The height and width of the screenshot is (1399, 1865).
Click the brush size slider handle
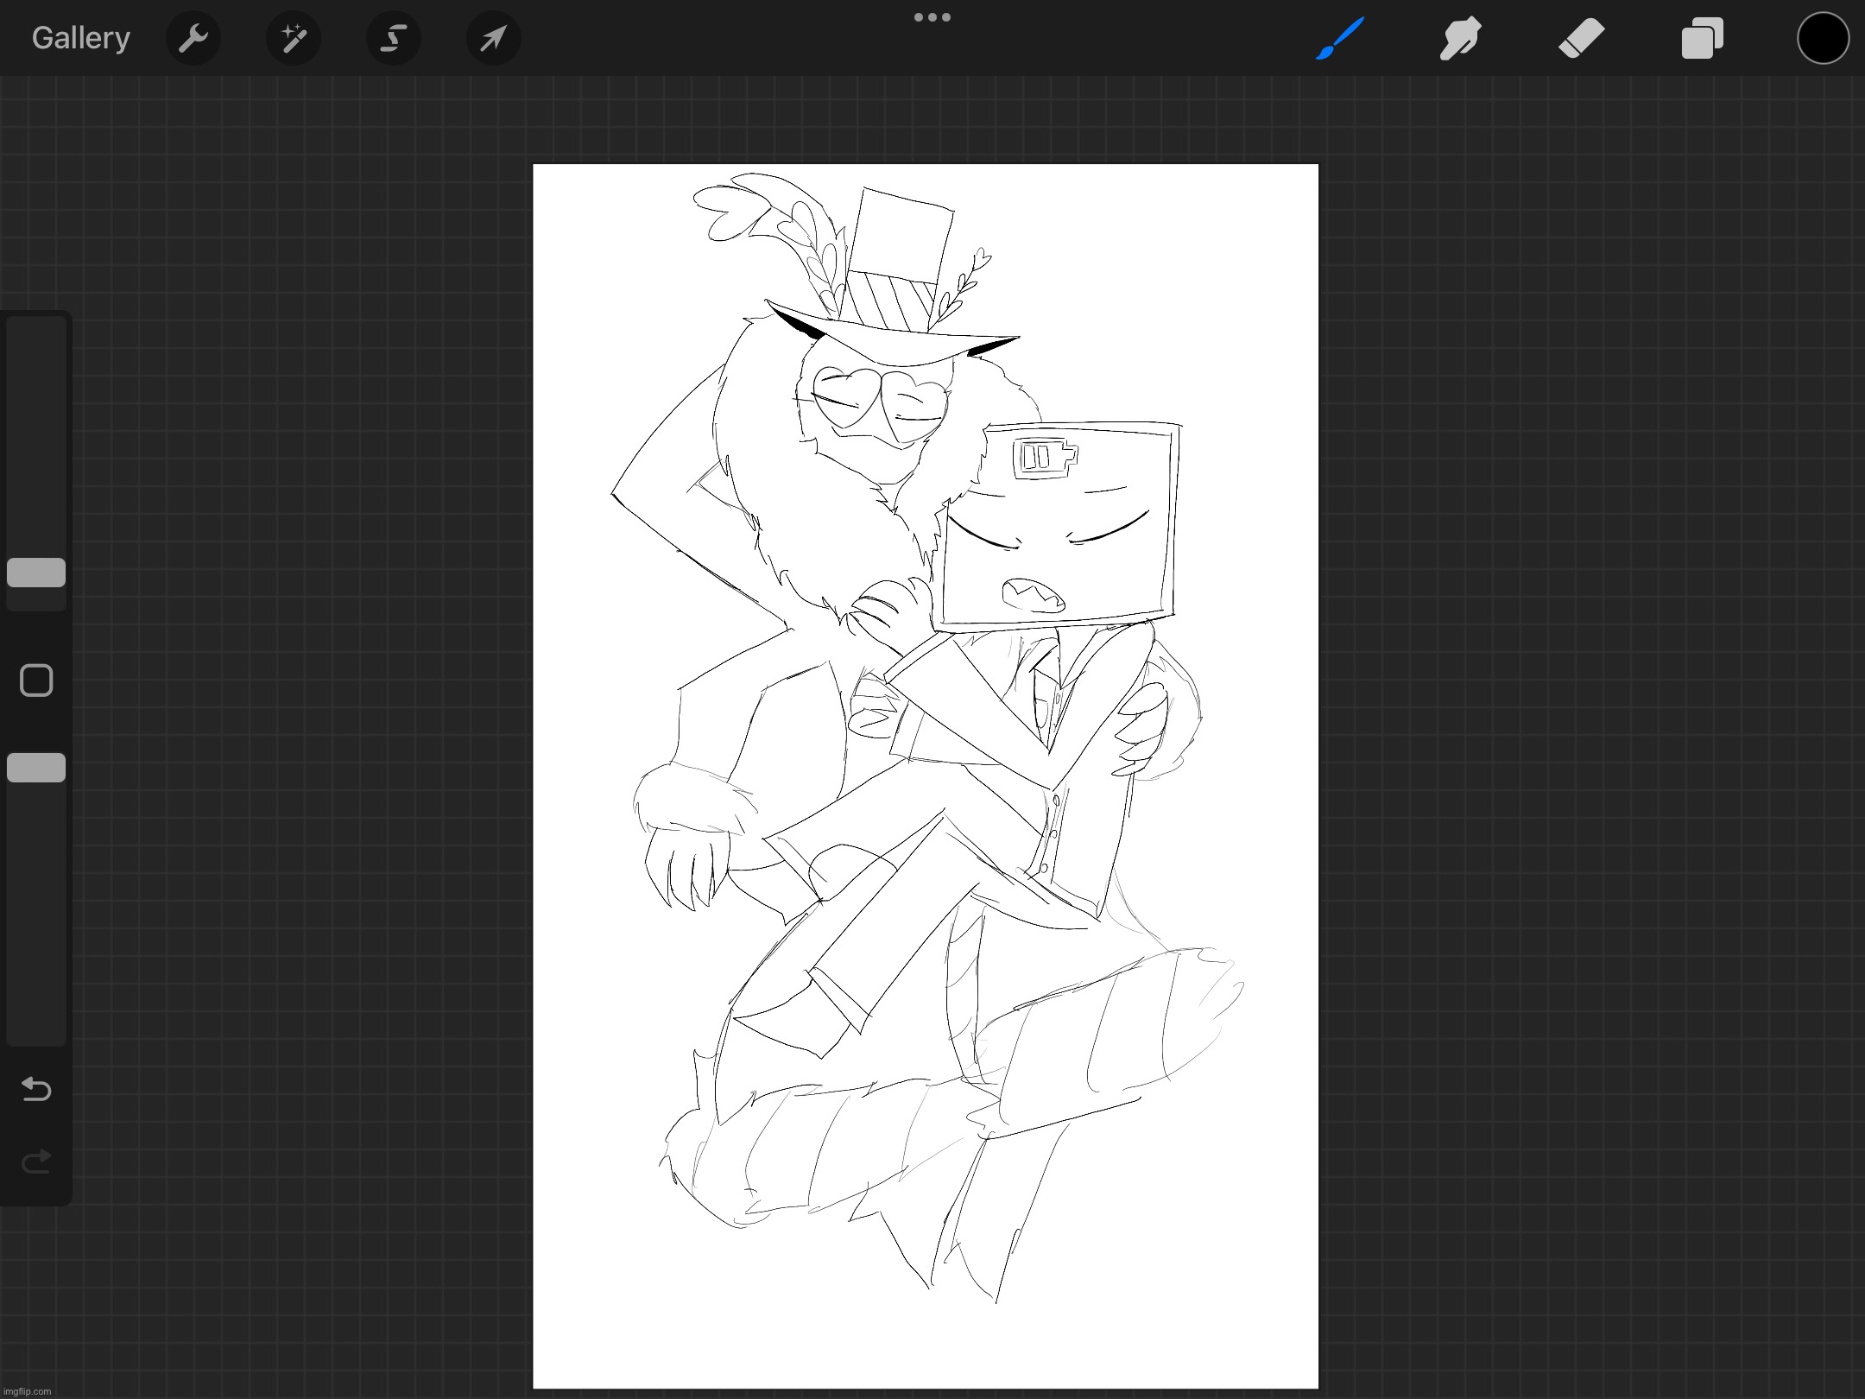pos(36,573)
